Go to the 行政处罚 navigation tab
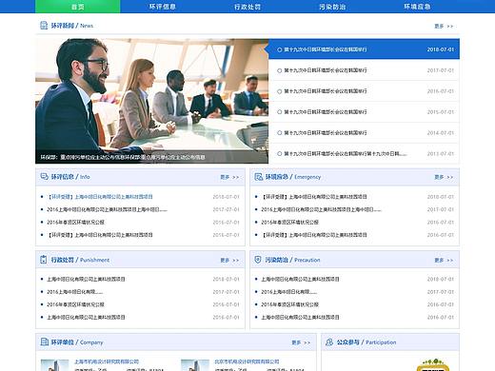The width and height of the screenshot is (495, 371). point(247,7)
